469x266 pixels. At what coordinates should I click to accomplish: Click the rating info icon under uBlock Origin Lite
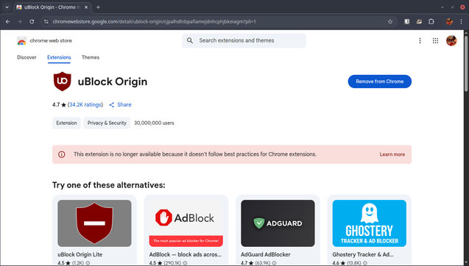[88, 263]
